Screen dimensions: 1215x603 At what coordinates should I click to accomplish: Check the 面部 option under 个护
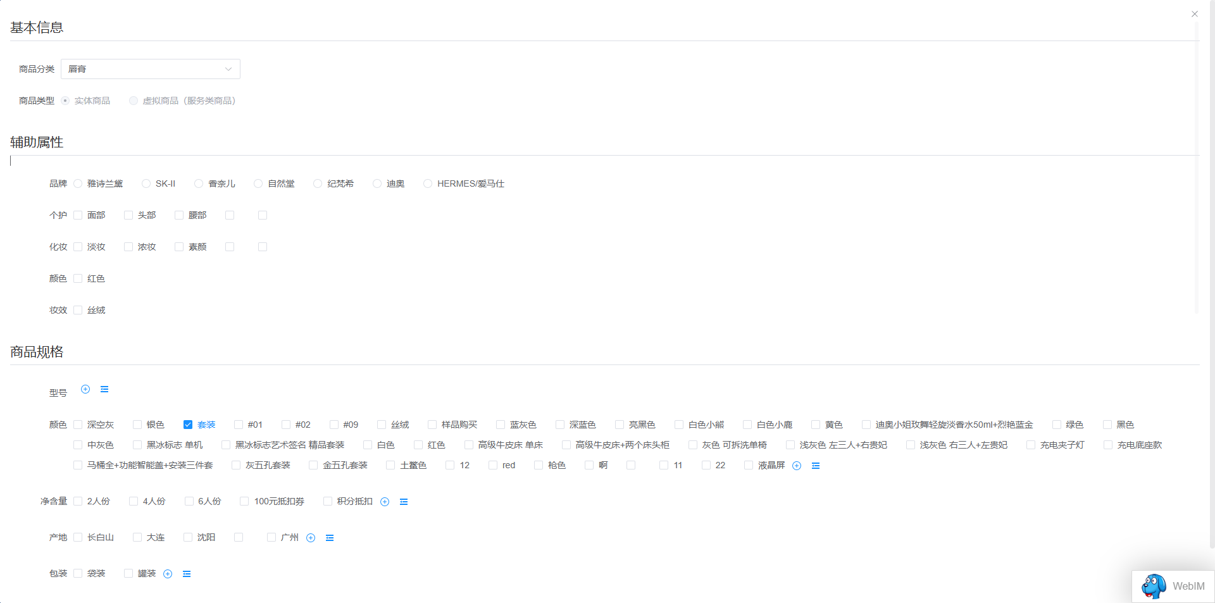[78, 215]
